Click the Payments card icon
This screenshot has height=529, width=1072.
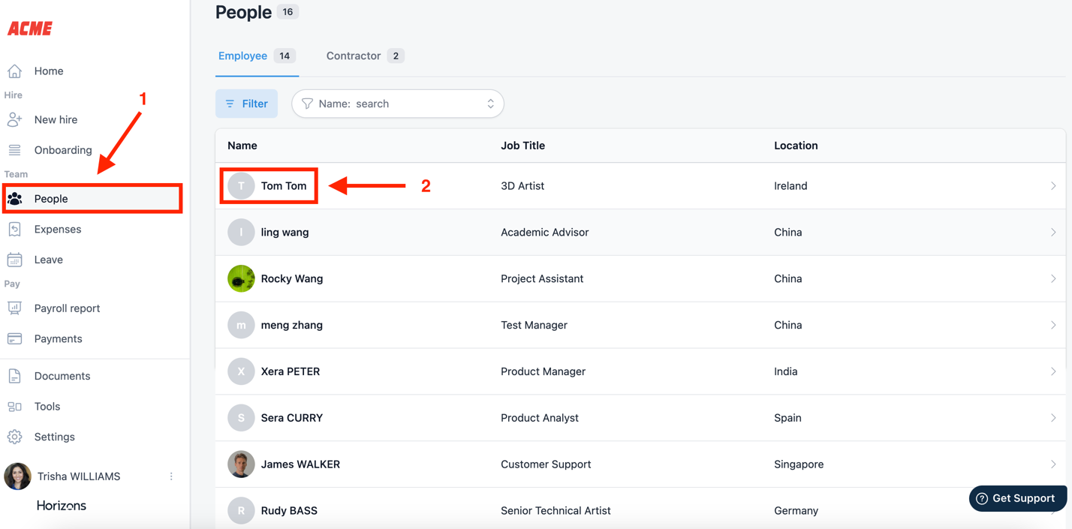pos(14,339)
